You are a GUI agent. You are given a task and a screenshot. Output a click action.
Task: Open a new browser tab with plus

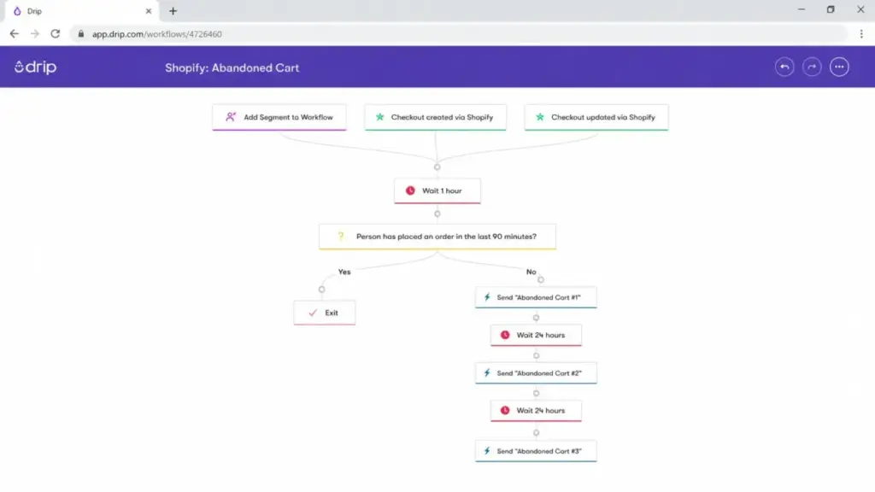pyautogui.click(x=173, y=11)
